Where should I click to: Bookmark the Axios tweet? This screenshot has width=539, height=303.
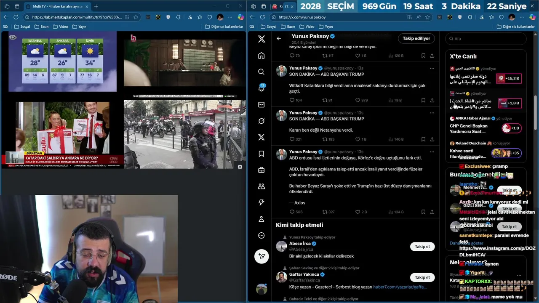pyautogui.click(x=423, y=212)
